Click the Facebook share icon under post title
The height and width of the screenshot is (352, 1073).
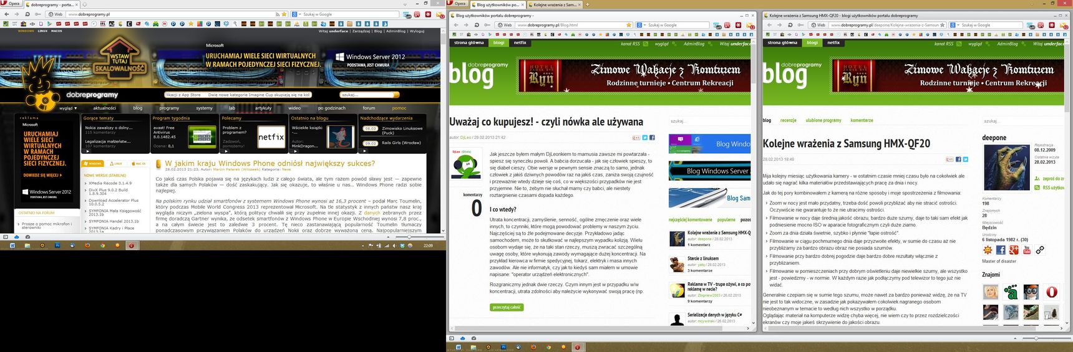652,138
